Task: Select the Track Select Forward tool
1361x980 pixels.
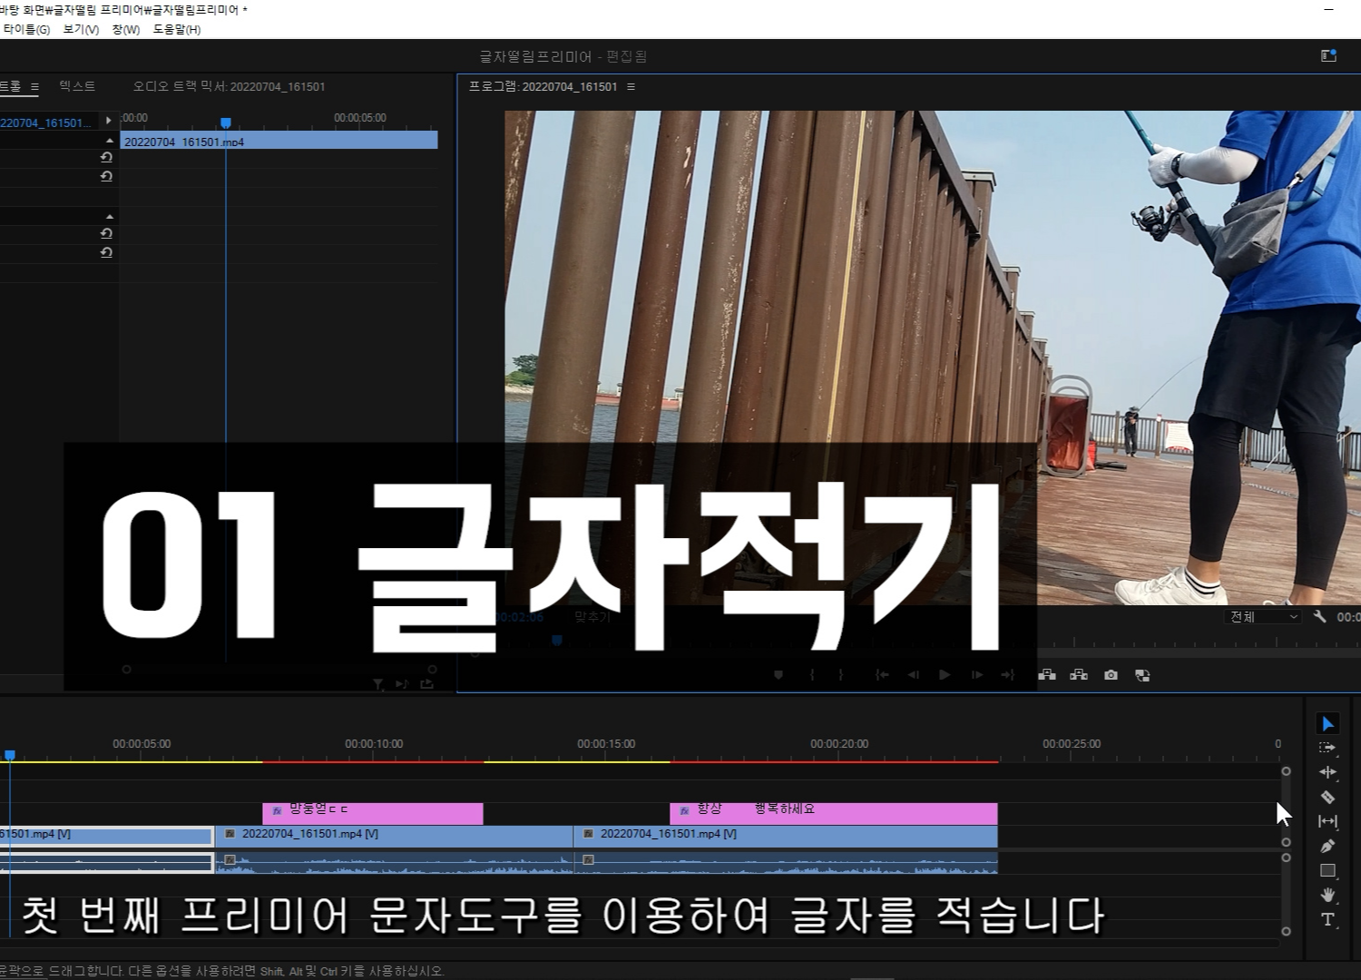Action: [1327, 748]
